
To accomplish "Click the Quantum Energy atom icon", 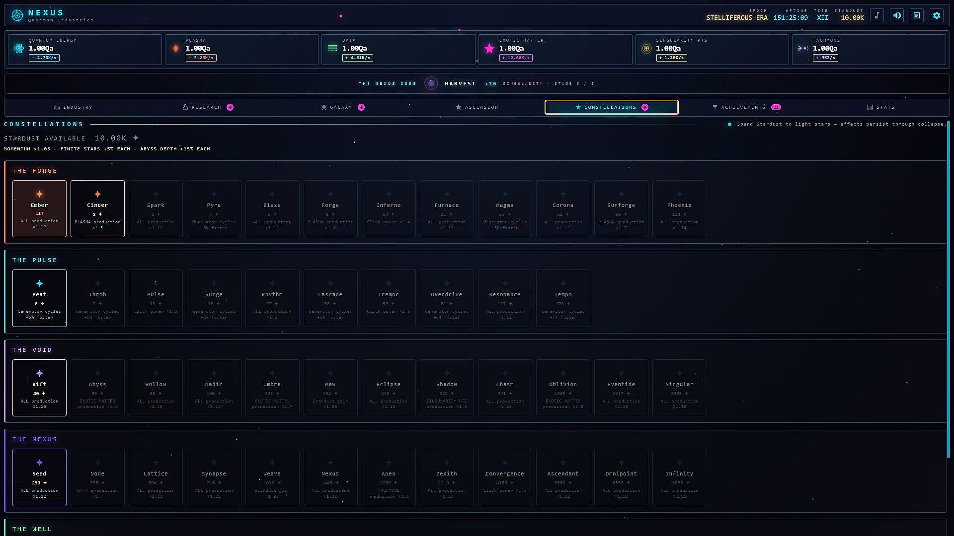I will tap(19, 48).
